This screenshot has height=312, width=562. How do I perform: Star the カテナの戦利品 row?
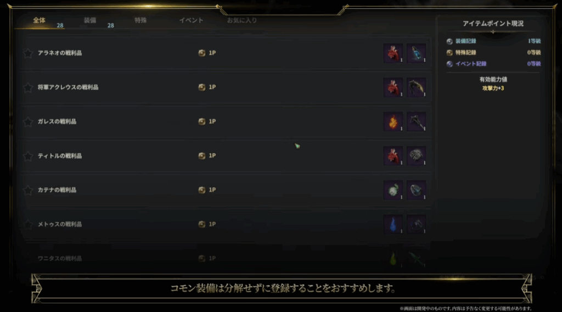click(28, 191)
